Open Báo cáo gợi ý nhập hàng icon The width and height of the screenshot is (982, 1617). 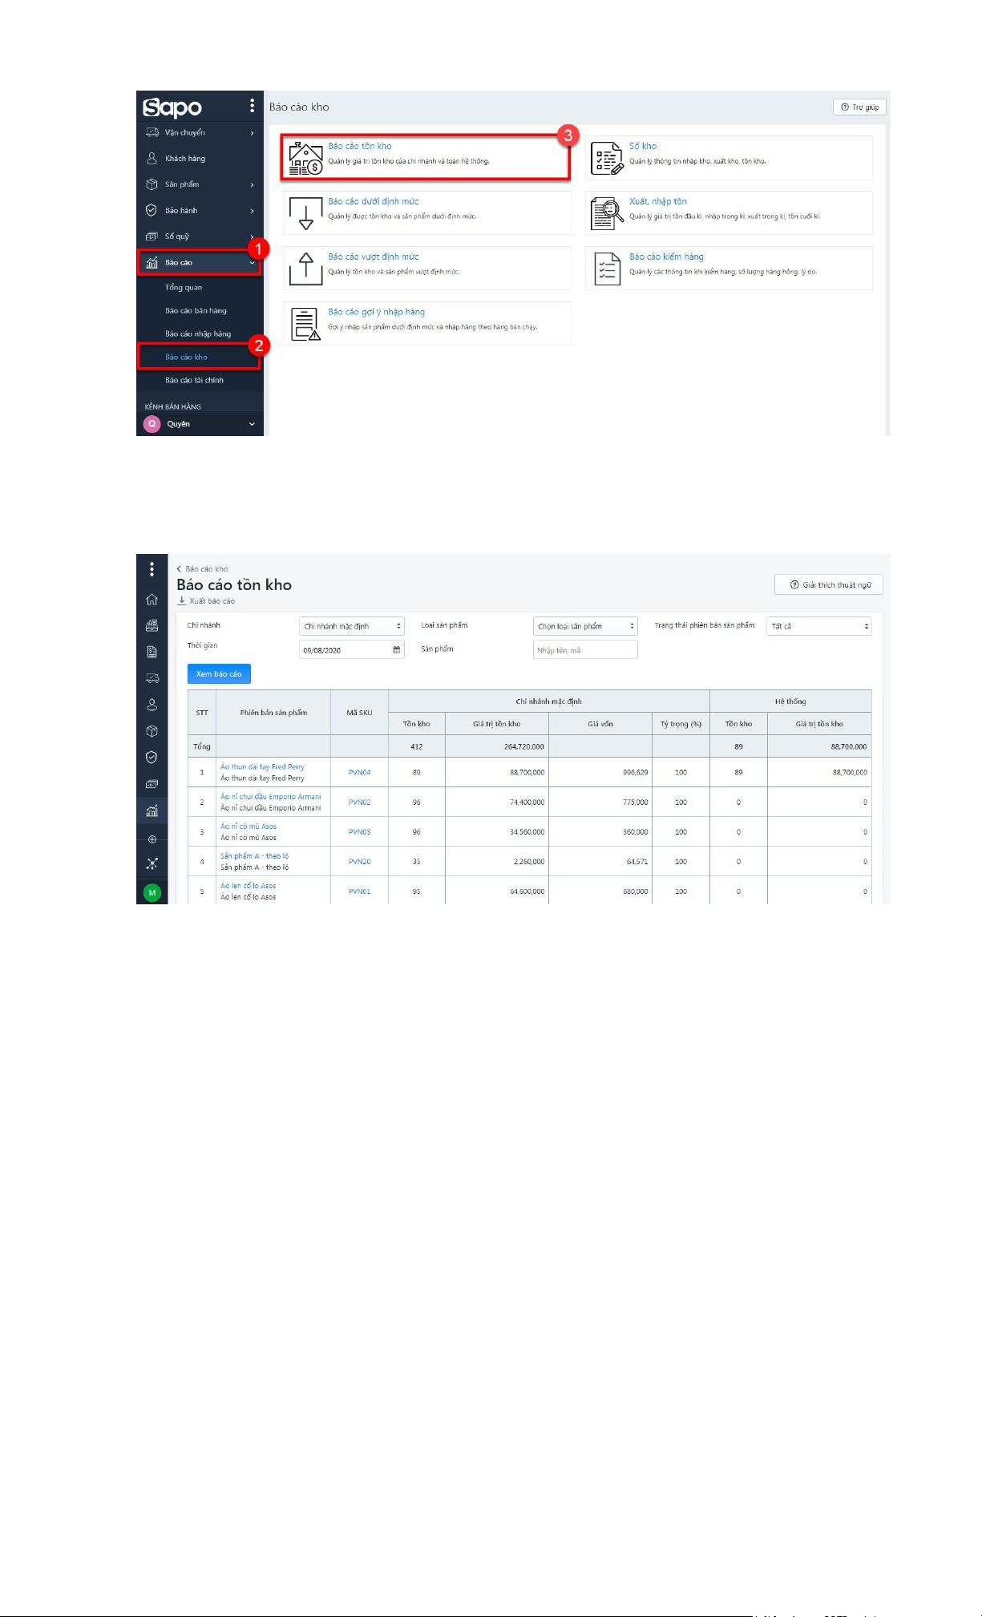pos(305,324)
